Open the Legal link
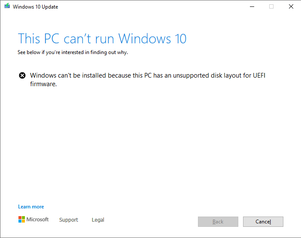301x238 pixels. [x=98, y=220]
